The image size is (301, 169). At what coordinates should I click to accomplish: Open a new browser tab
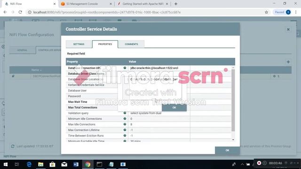pyautogui.click(x=176, y=4)
